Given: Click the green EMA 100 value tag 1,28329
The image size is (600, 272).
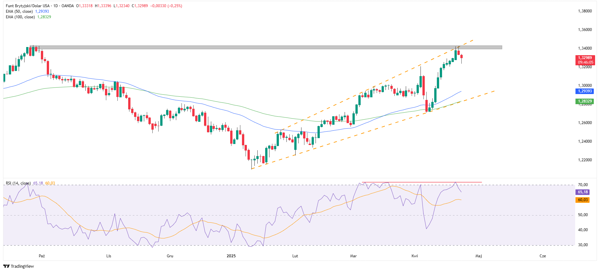Looking at the screenshot, I should tap(585, 101).
